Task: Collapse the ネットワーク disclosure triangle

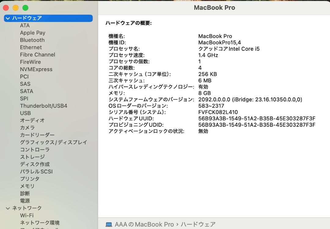Action: coord(7,208)
